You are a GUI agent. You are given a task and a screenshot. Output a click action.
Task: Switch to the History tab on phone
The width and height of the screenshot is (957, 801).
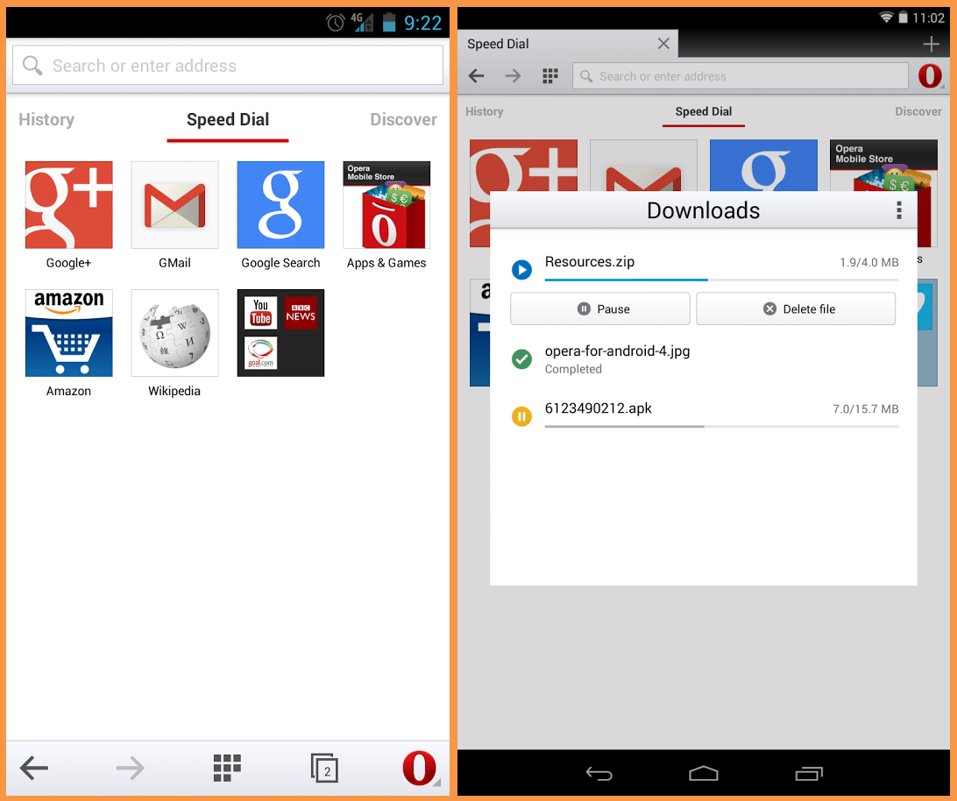tap(46, 120)
